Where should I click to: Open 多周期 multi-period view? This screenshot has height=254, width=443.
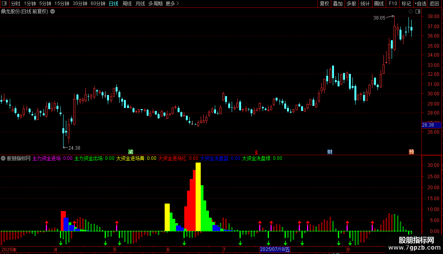point(155,4)
